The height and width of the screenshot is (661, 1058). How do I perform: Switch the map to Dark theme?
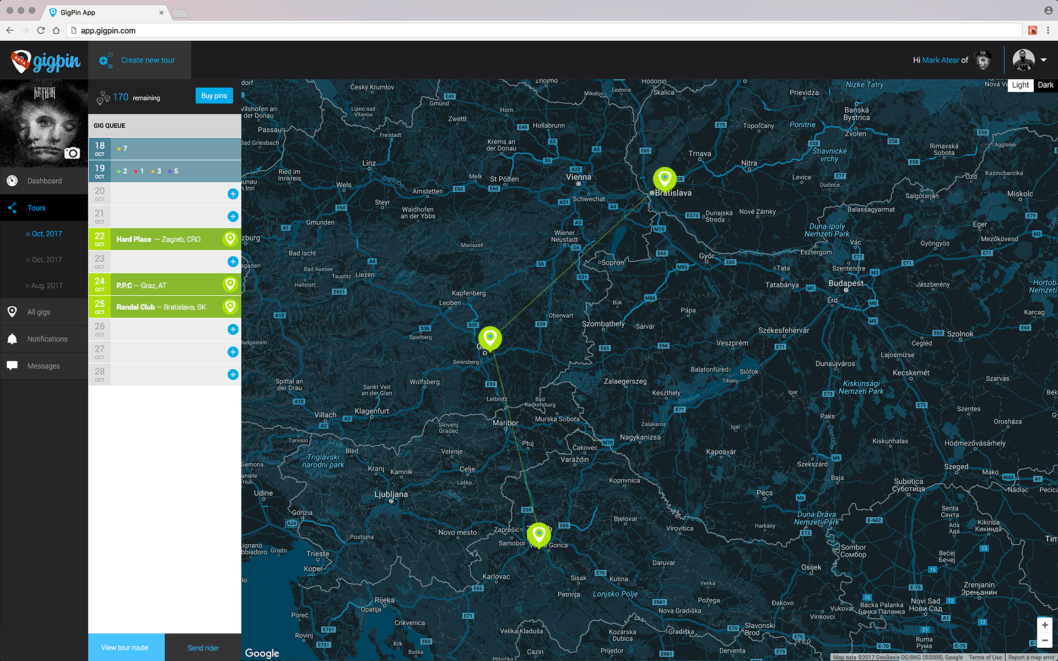tap(1045, 85)
